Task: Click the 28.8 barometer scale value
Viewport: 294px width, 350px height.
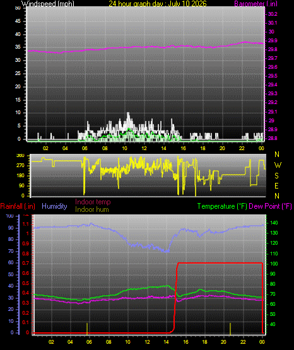Action: point(273,138)
